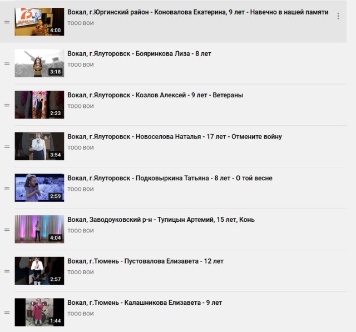This screenshot has width=356, height=332.
Task: Click drag handle beside Подковыркина Татьяна video
Action: [7, 189]
